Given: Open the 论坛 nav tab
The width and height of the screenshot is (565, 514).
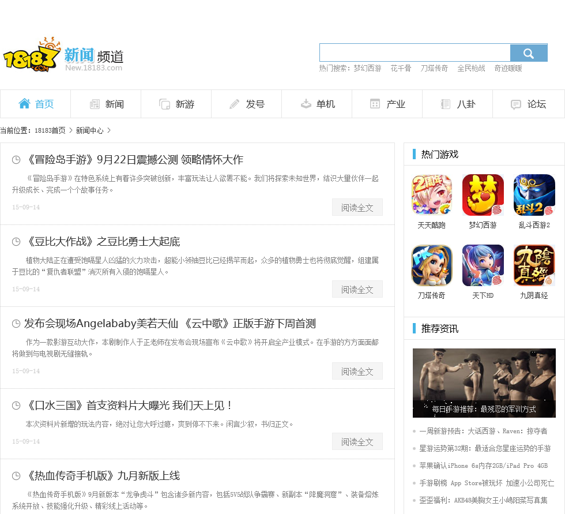Looking at the screenshot, I should coord(528,104).
